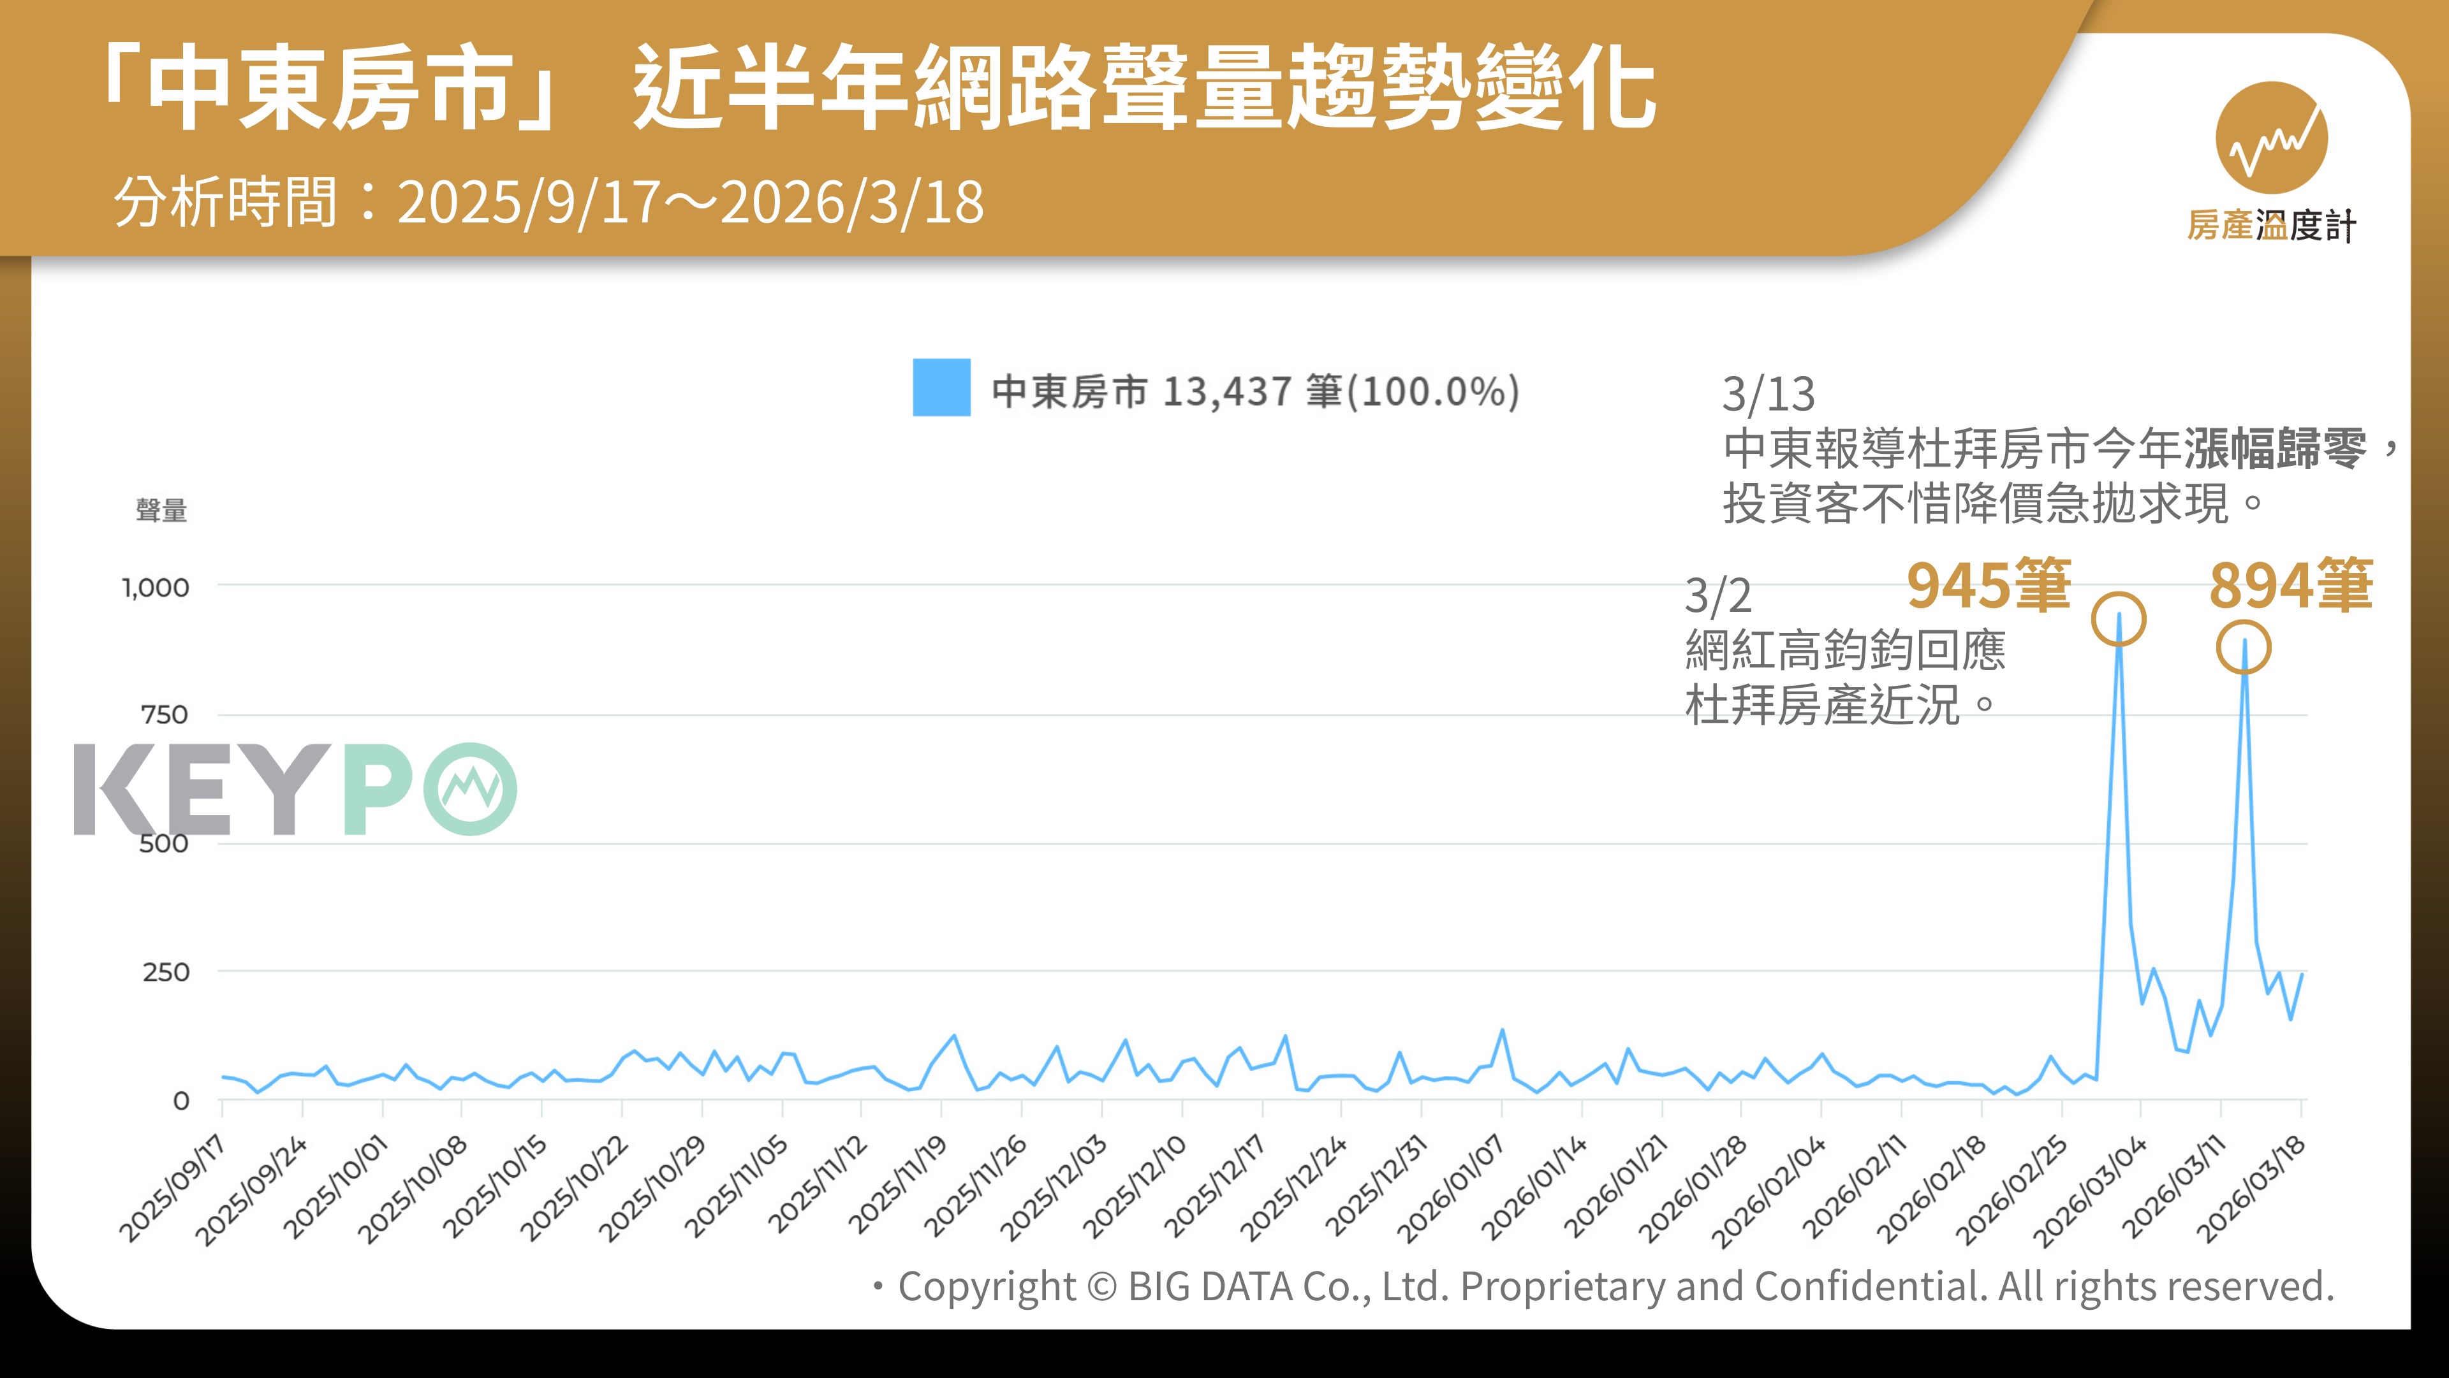Click the 1,000 y-axis tick label
This screenshot has height=1378, width=2449.
click(x=156, y=587)
